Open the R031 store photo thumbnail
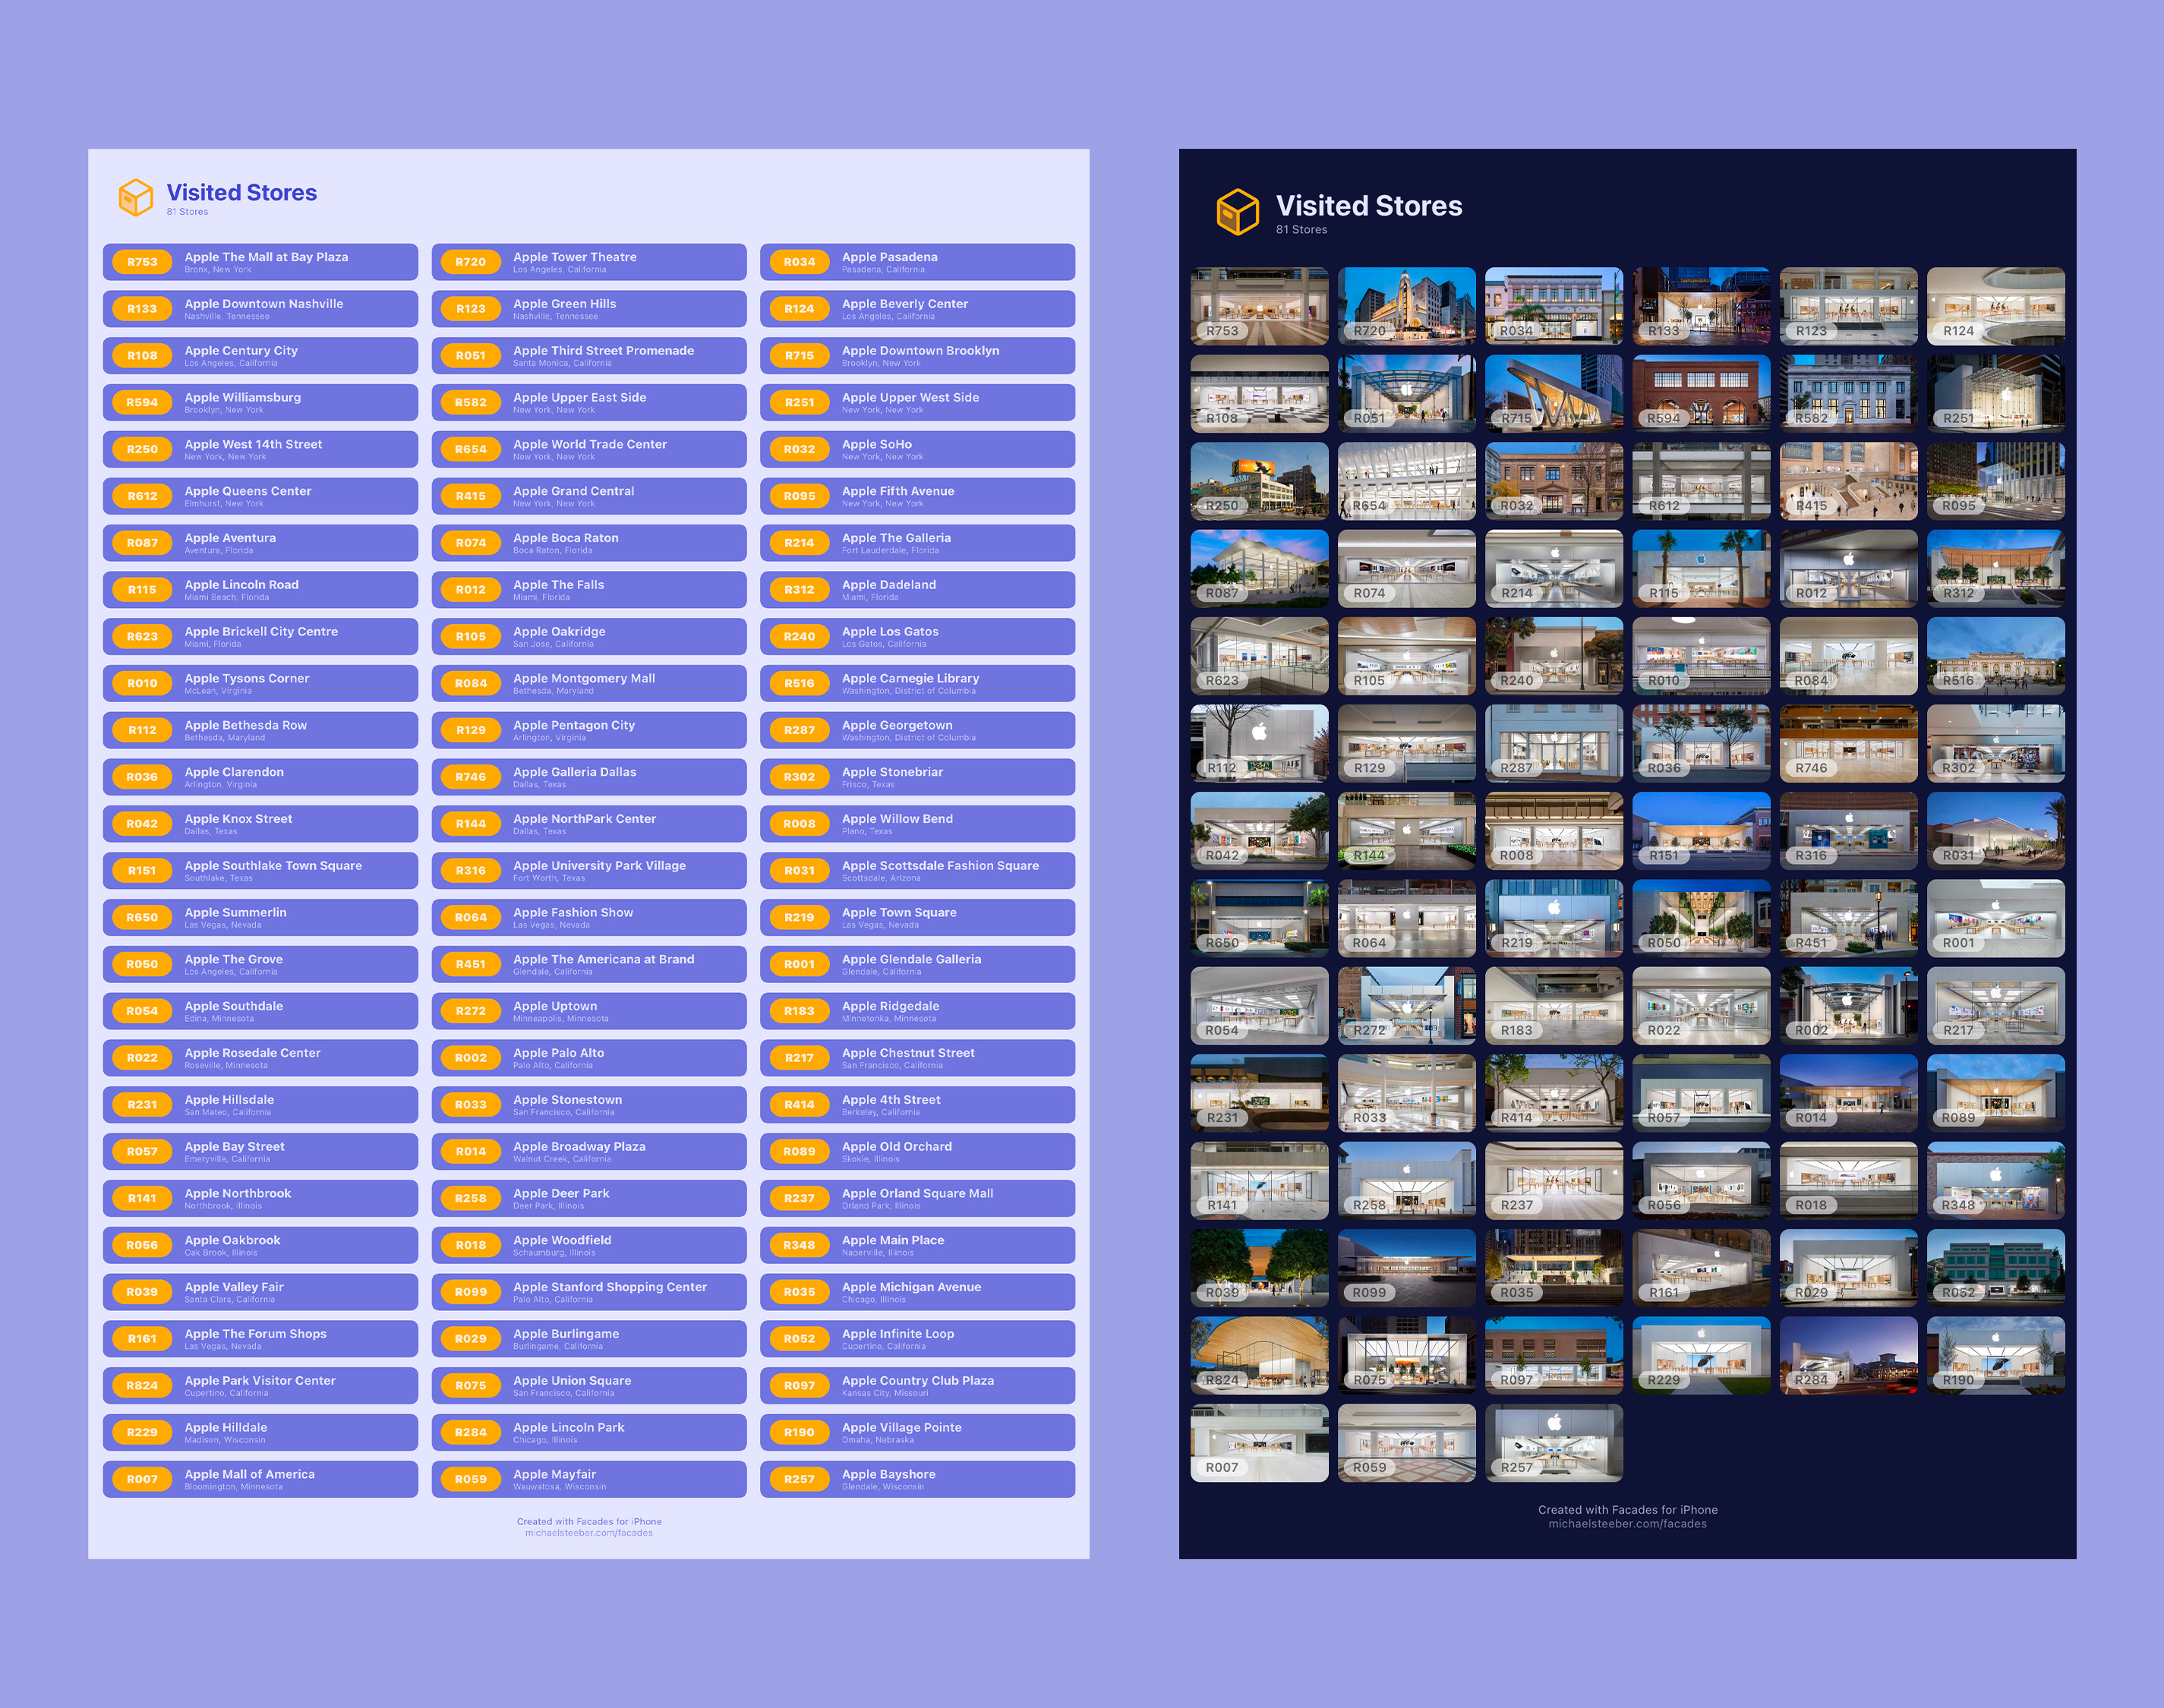The height and width of the screenshot is (1708, 2164). click(1996, 831)
